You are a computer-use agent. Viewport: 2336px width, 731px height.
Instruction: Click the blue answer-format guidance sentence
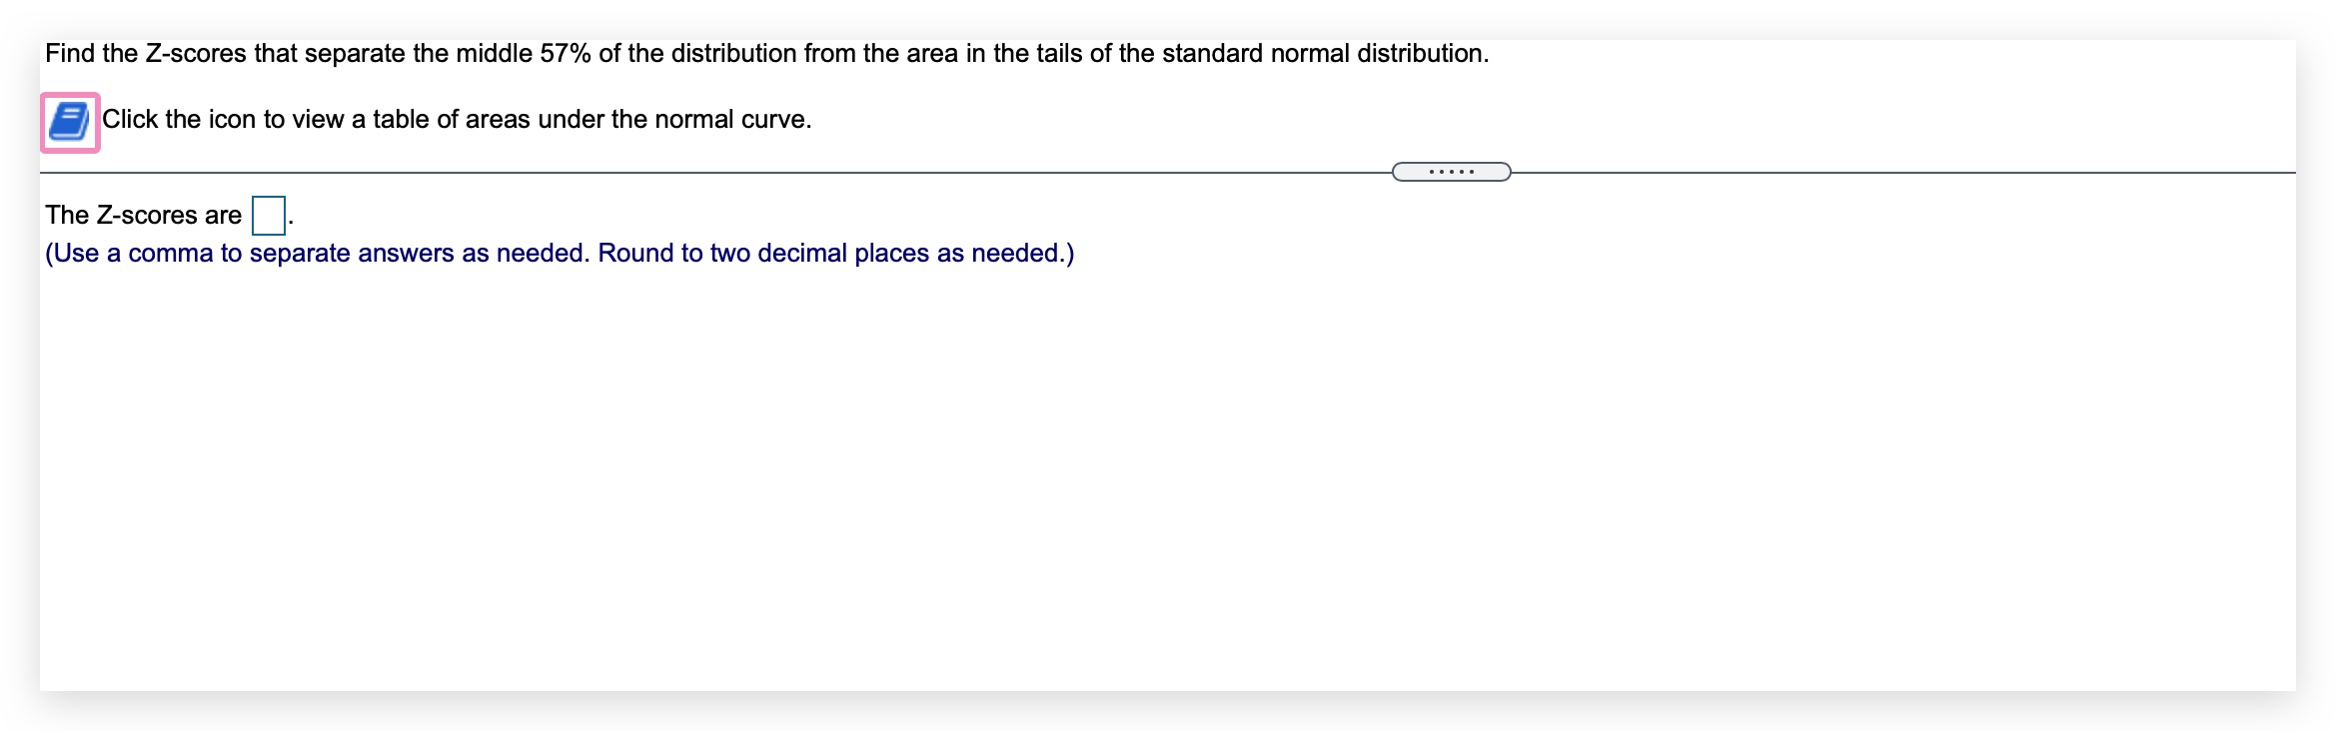click(x=560, y=254)
